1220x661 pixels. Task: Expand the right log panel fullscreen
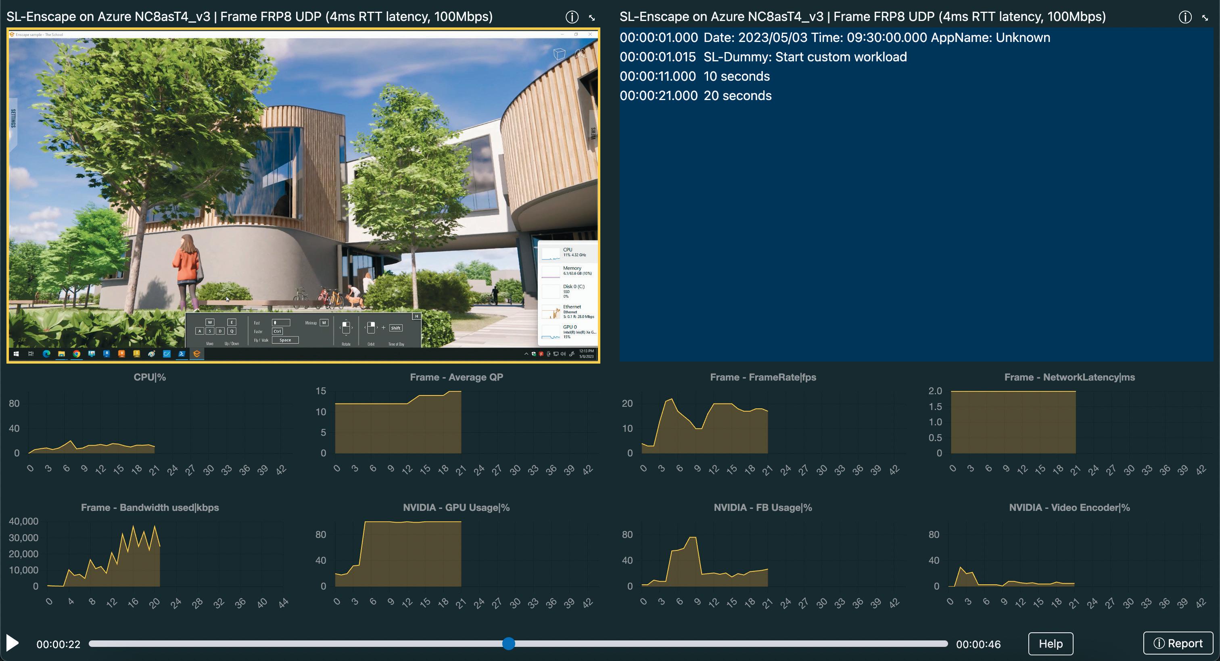(x=1205, y=17)
